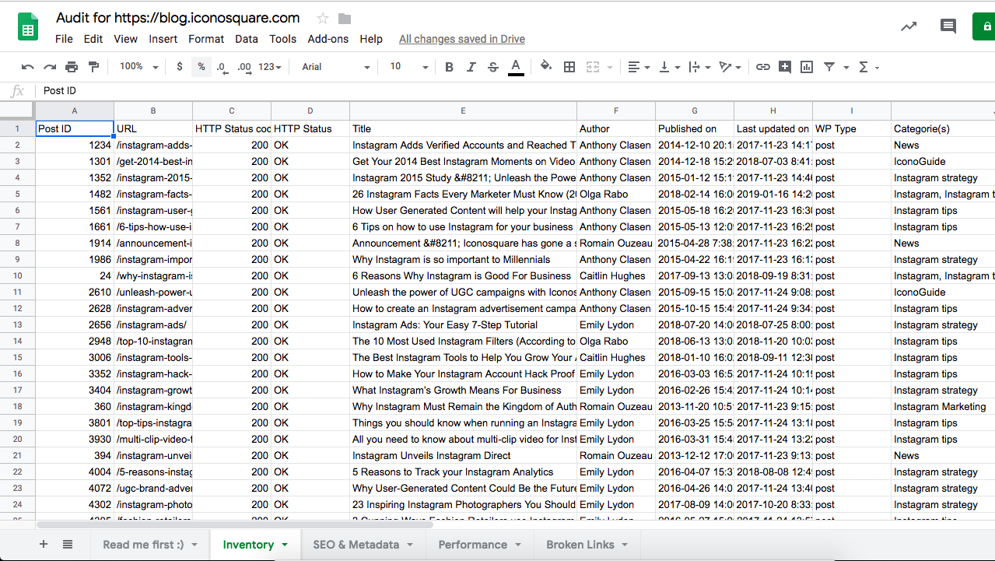Open the Add-ons menu
995x561 pixels.
click(x=328, y=39)
